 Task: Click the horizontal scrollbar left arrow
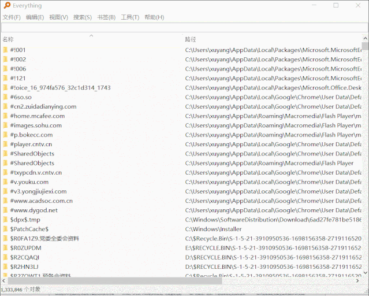[x=3, y=281]
